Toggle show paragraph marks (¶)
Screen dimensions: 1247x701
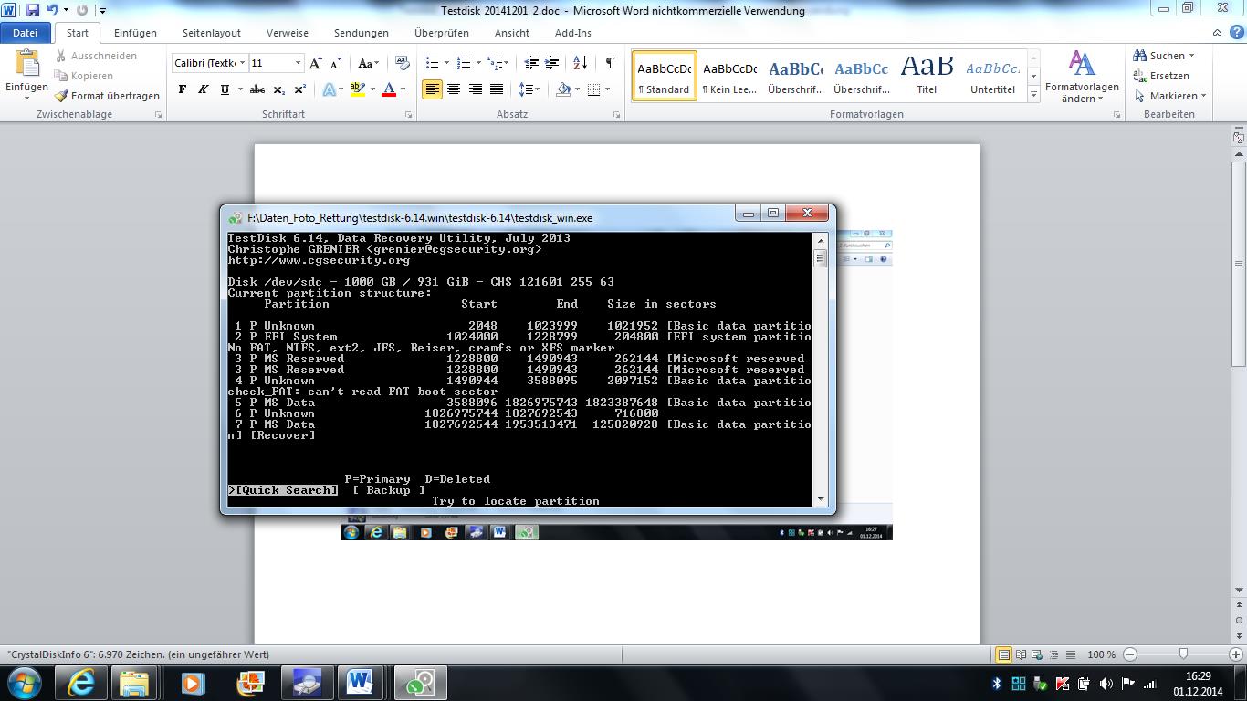(x=610, y=63)
